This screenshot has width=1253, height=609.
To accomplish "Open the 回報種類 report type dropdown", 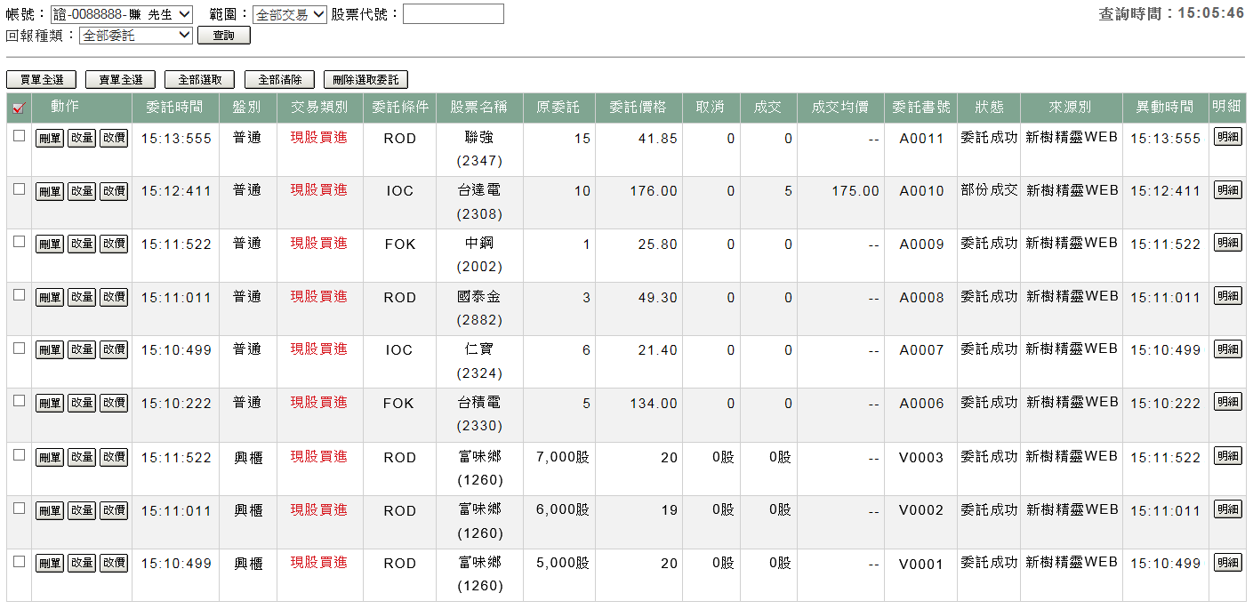I will (136, 36).
